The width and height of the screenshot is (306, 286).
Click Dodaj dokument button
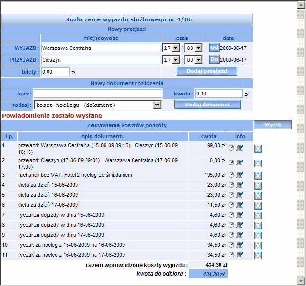tap(208, 105)
